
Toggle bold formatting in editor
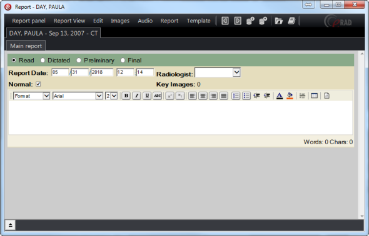126,96
